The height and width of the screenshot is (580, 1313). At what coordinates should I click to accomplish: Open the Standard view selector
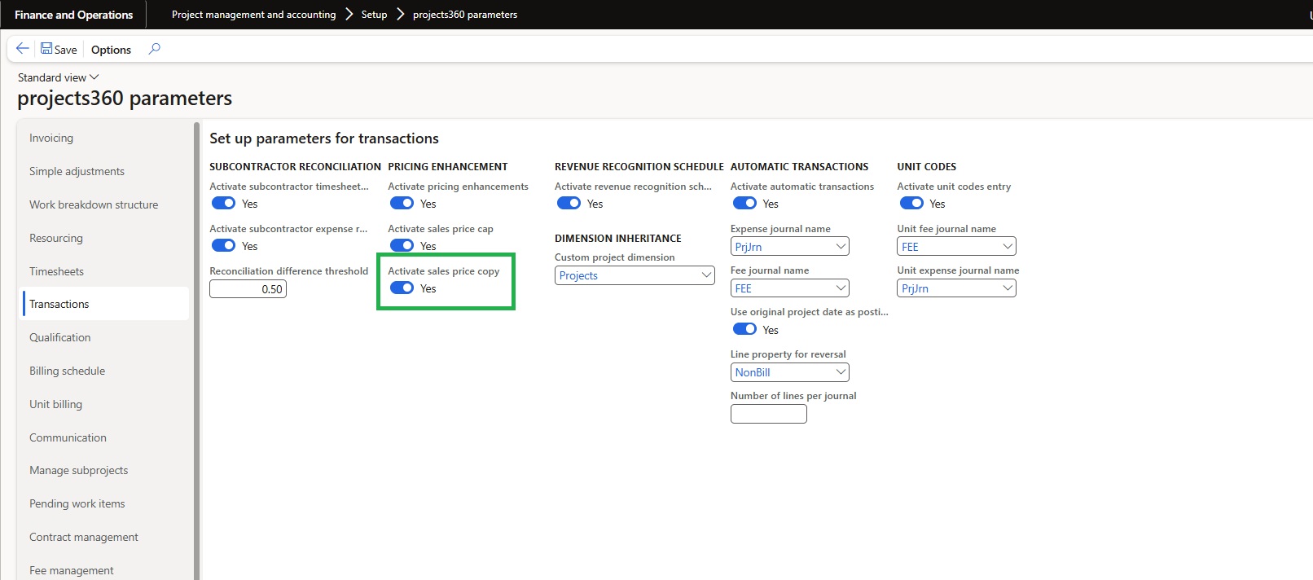58,77
